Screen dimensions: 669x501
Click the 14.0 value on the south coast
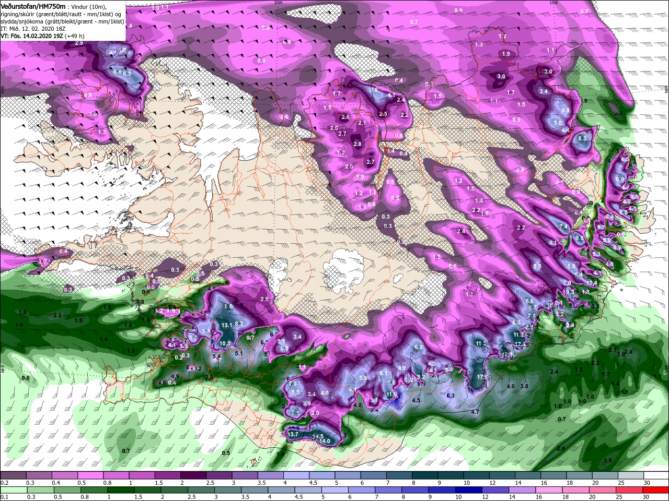coord(325,442)
